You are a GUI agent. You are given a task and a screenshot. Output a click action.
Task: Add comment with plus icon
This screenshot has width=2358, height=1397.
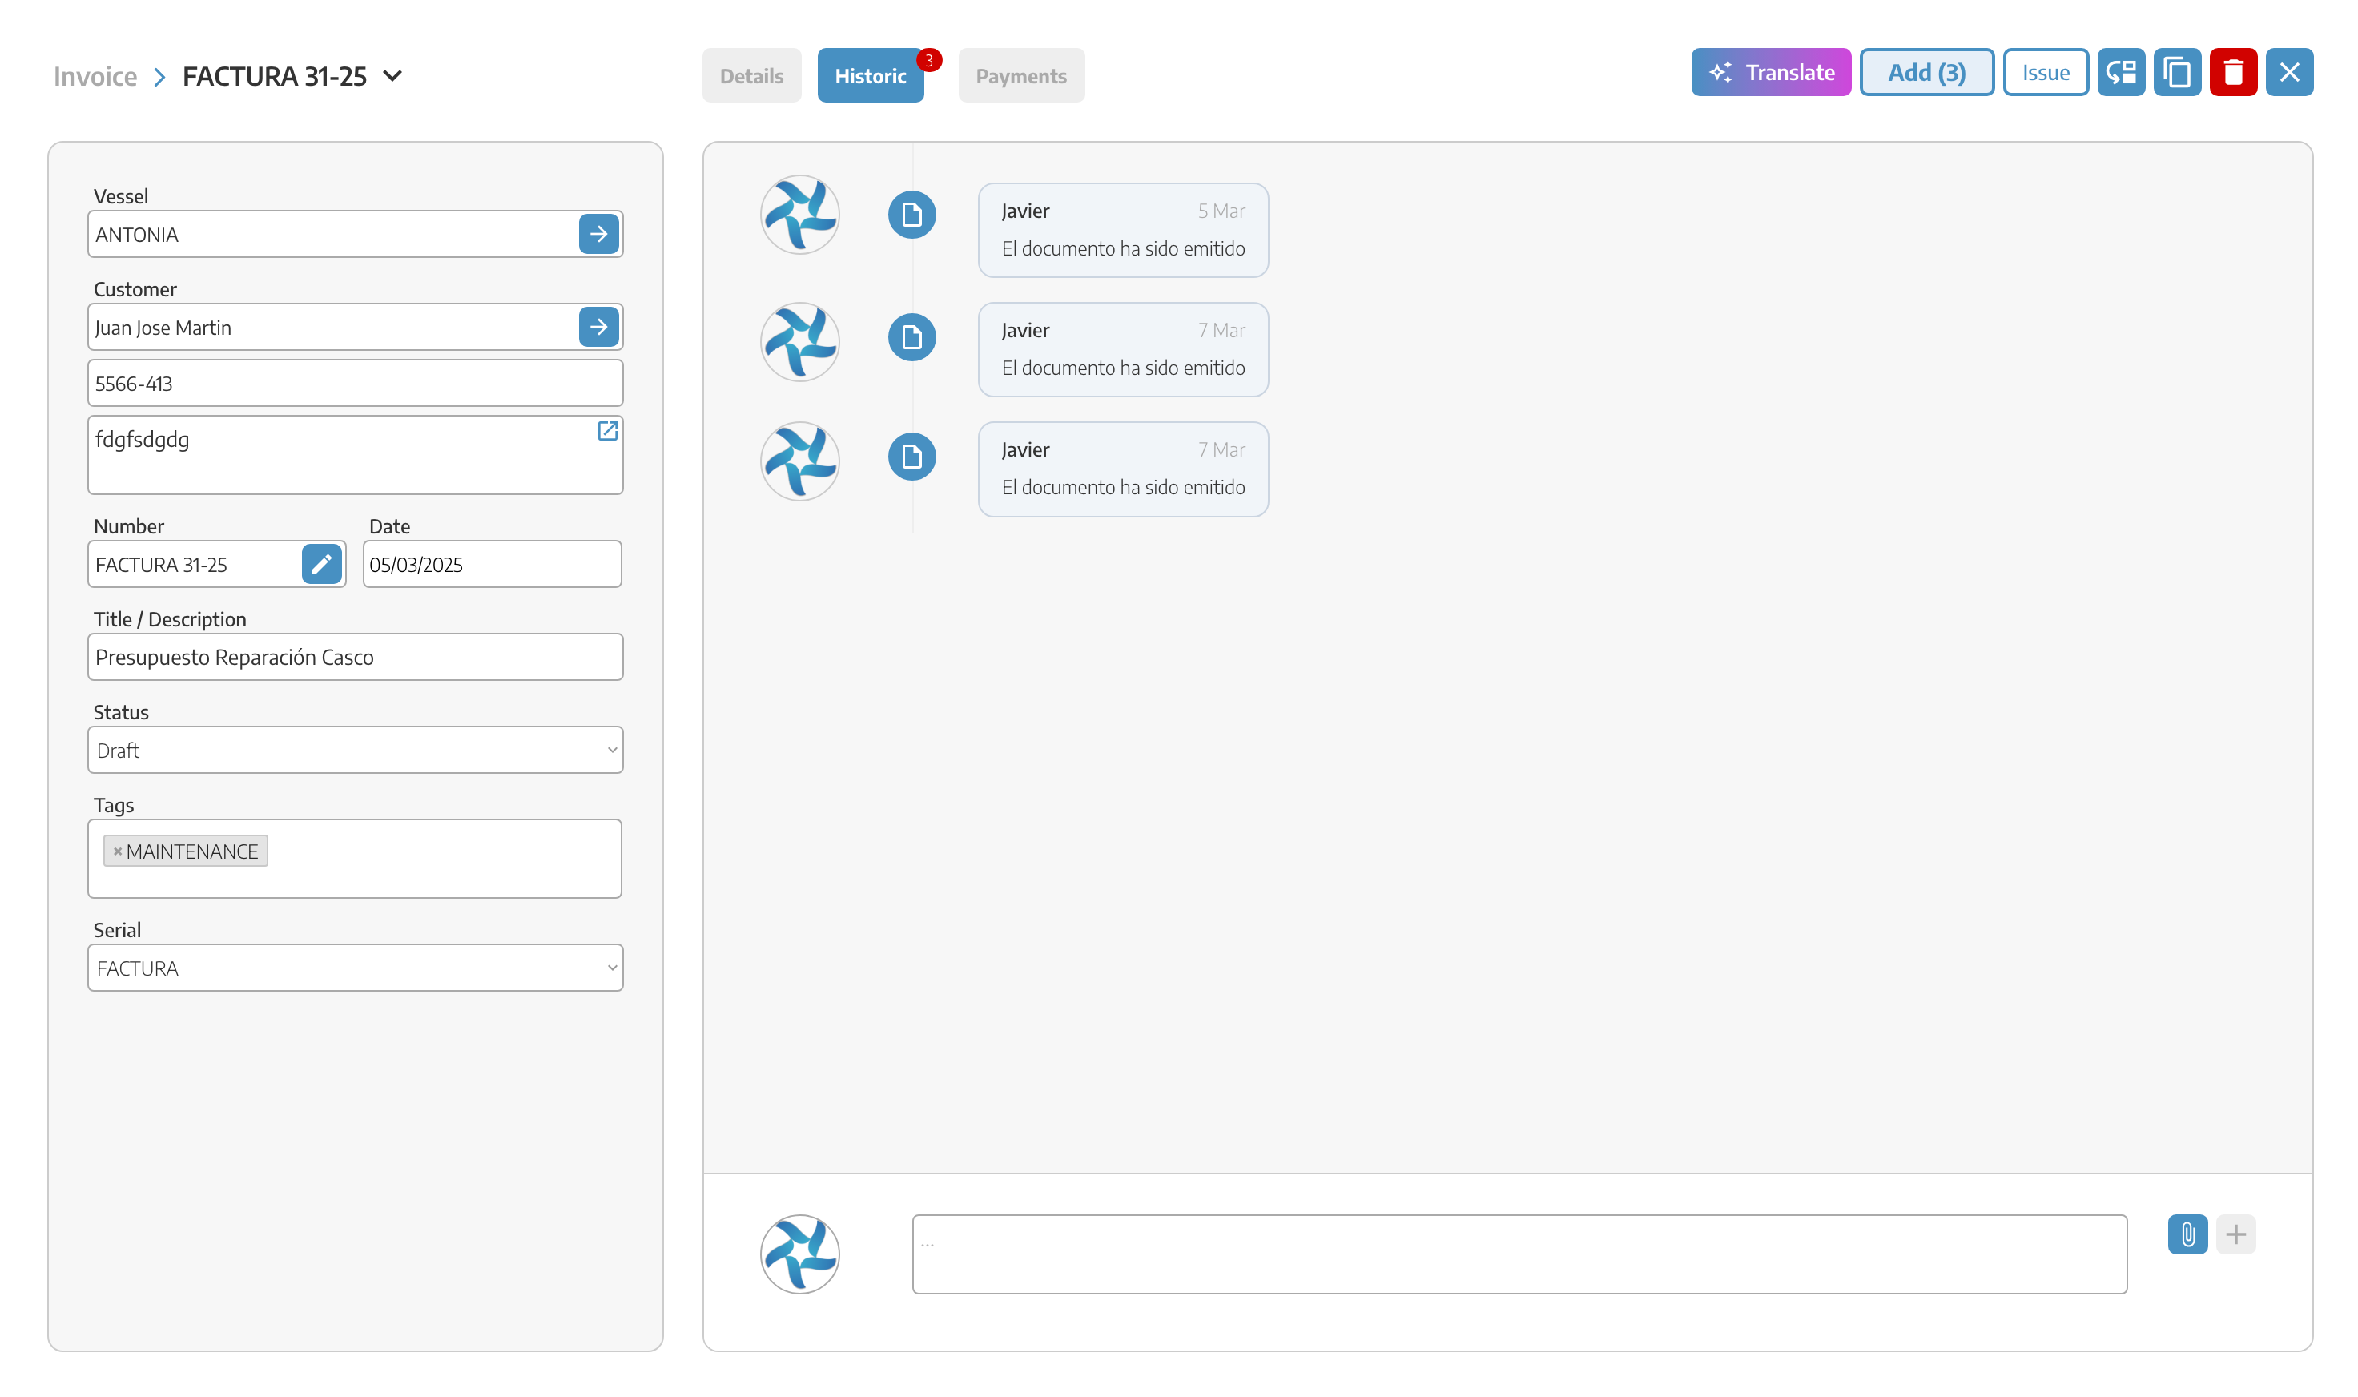[x=2235, y=1234]
